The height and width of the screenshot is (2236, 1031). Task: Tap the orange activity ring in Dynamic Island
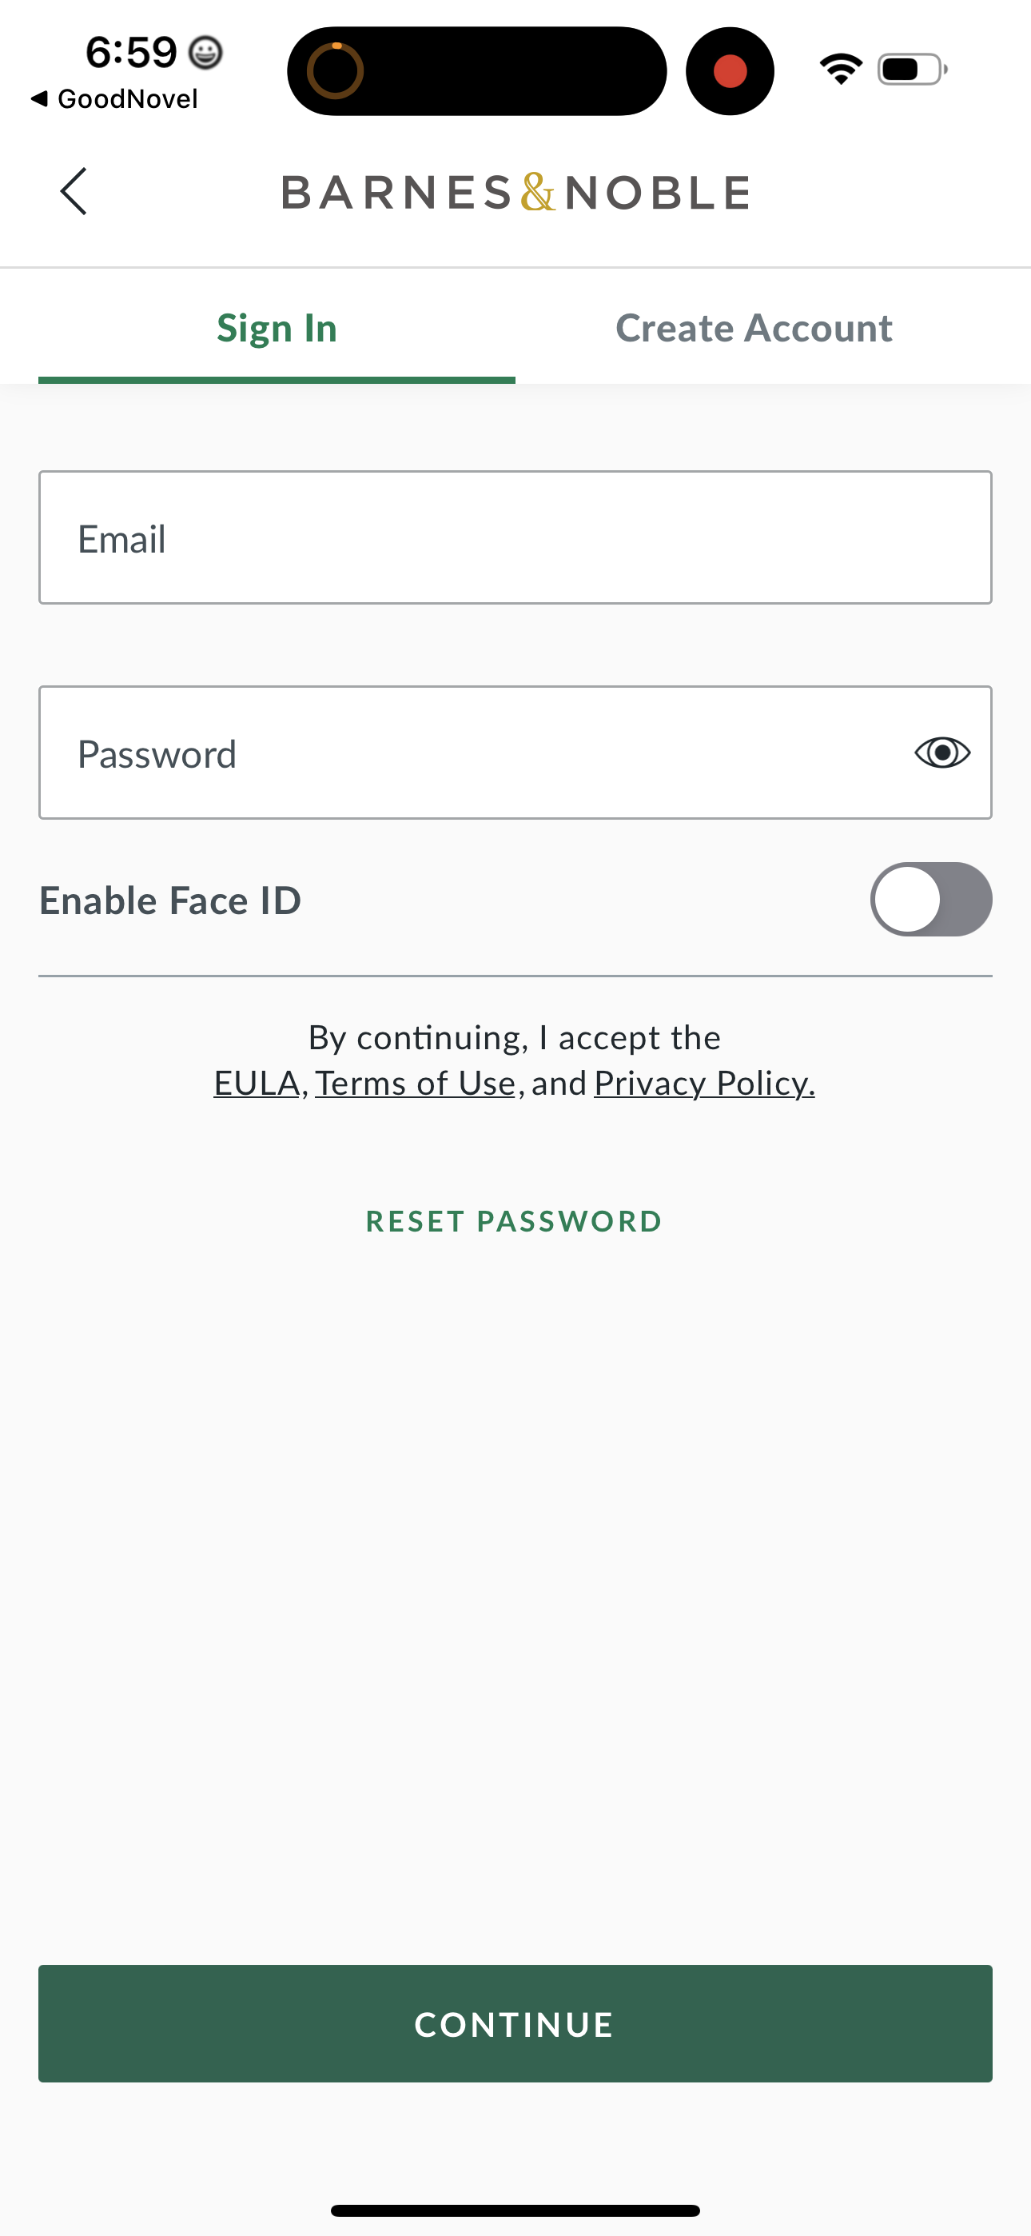tap(335, 71)
